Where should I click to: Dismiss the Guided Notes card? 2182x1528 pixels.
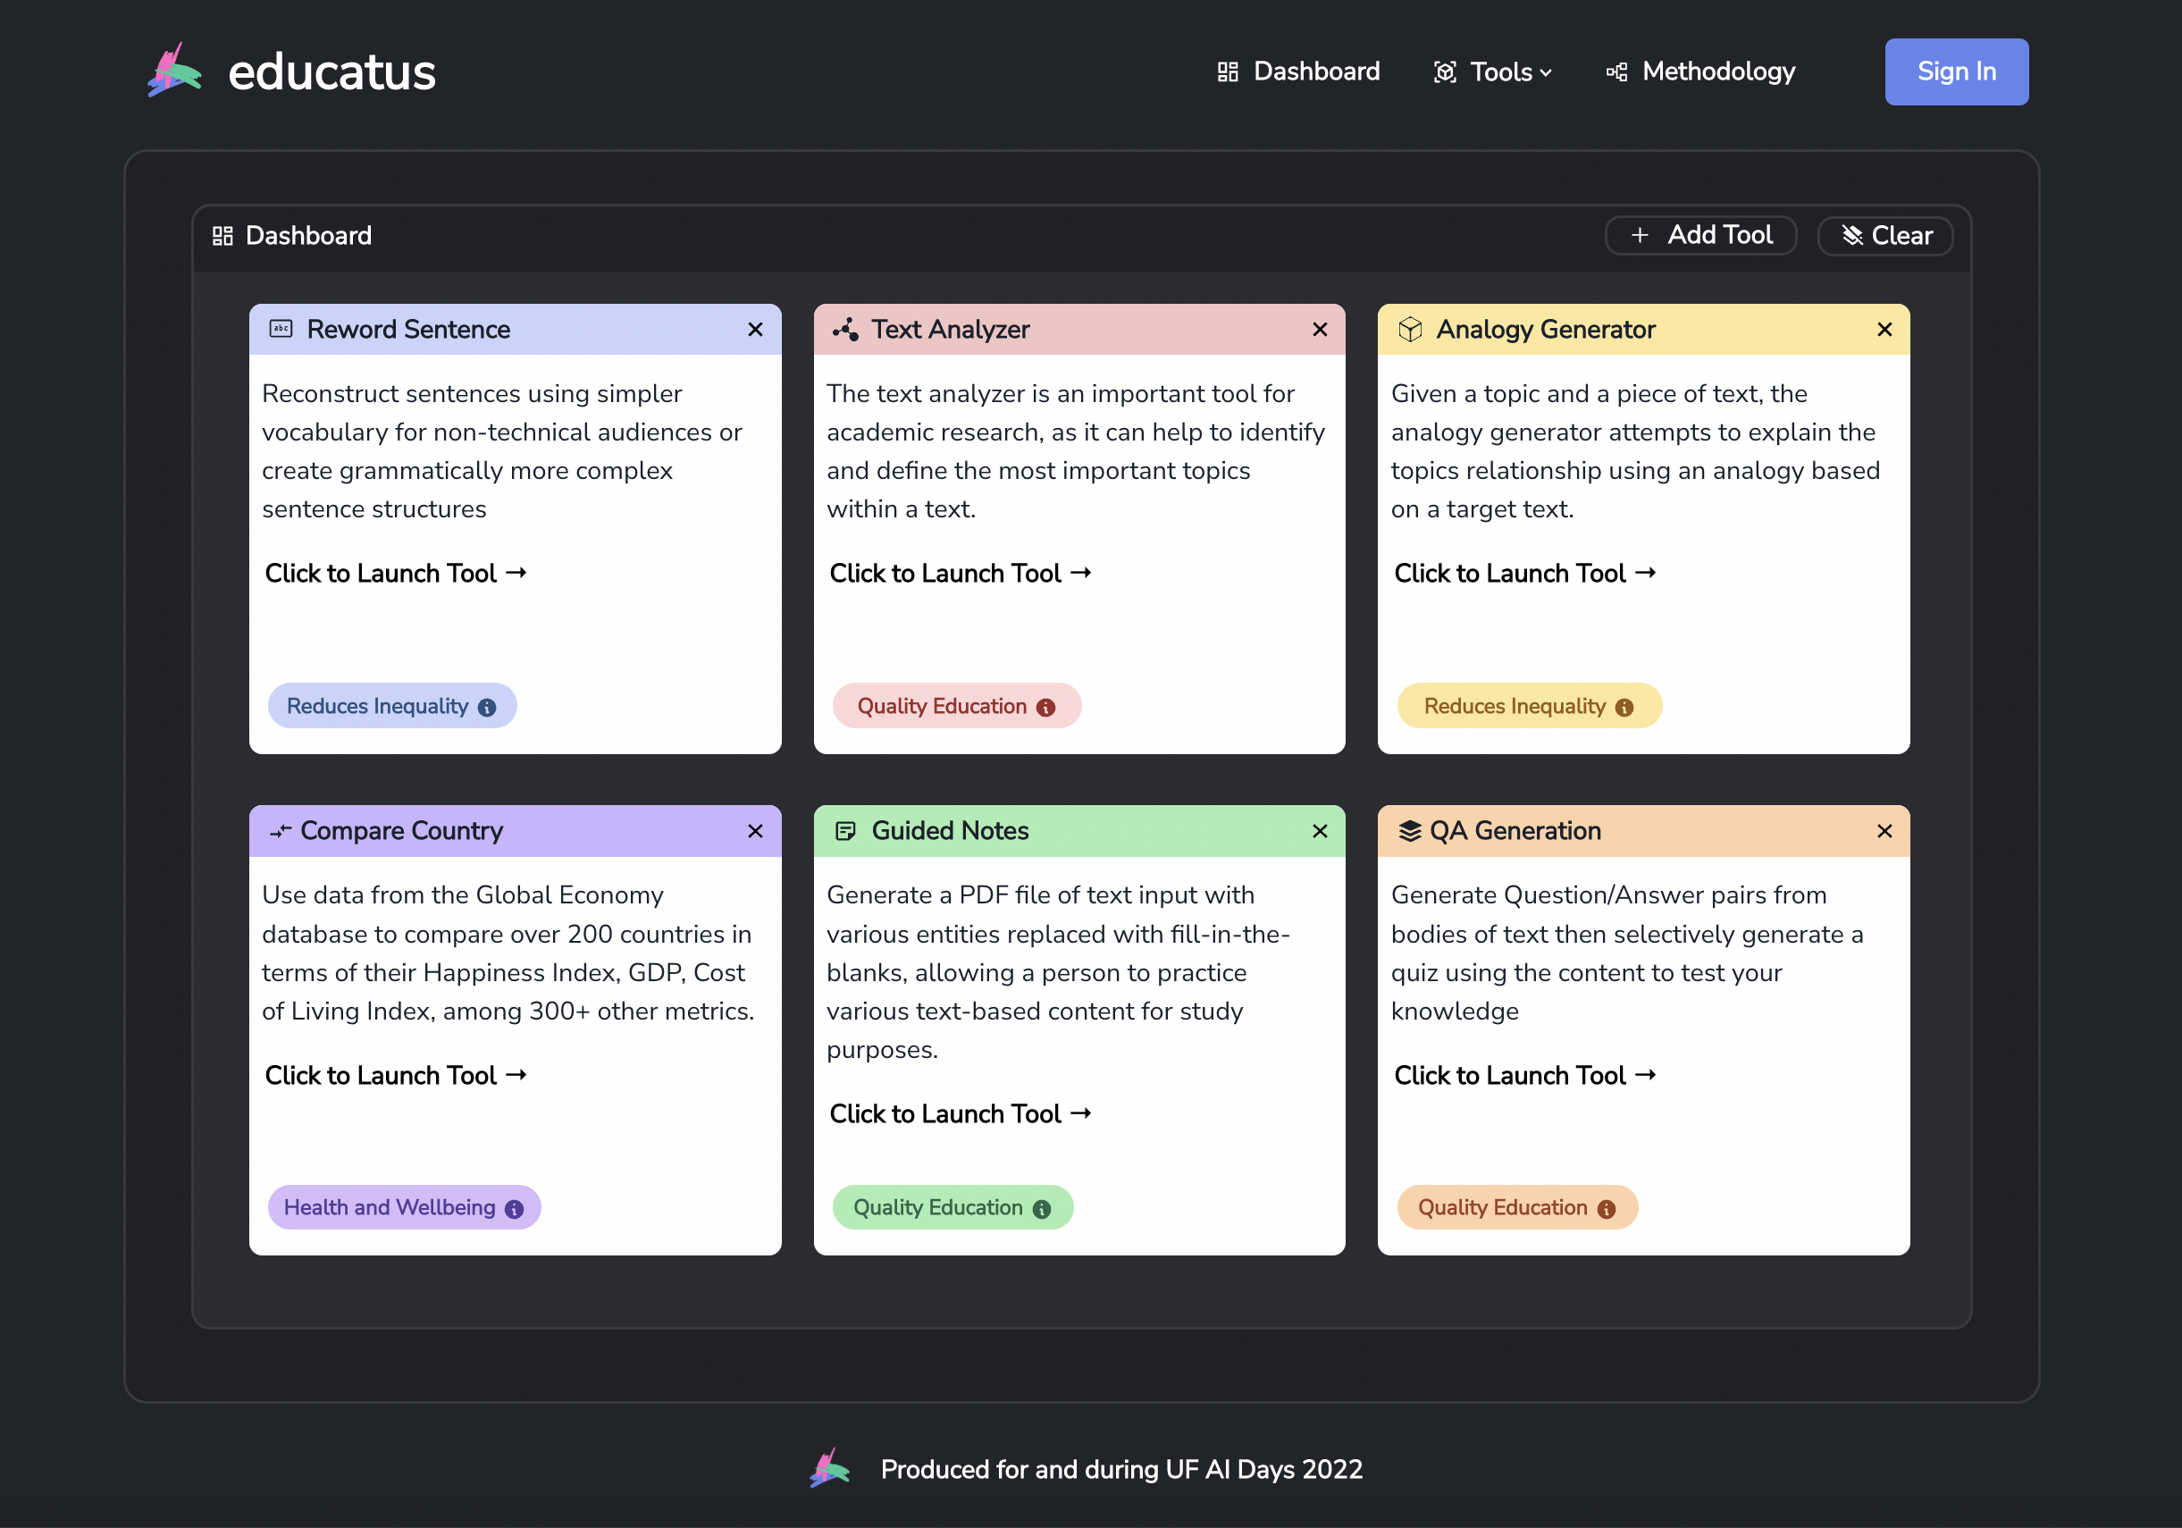(1320, 832)
